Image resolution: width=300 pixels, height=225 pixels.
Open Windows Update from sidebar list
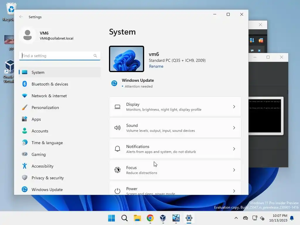60,190
